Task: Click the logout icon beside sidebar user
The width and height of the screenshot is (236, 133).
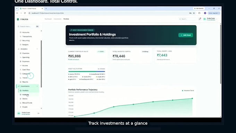Action: (39, 113)
